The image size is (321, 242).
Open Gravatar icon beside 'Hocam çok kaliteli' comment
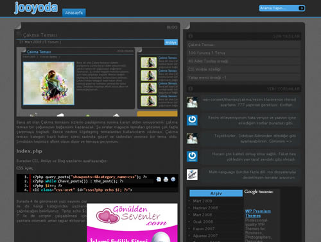pos(192,156)
